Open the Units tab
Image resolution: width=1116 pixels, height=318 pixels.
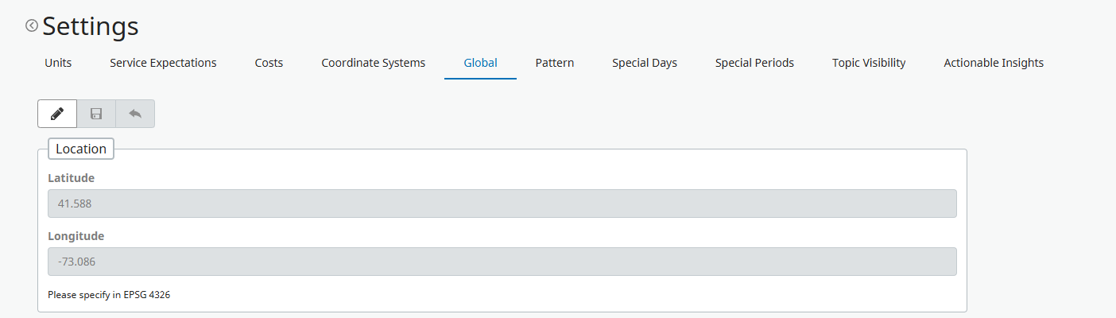click(58, 63)
